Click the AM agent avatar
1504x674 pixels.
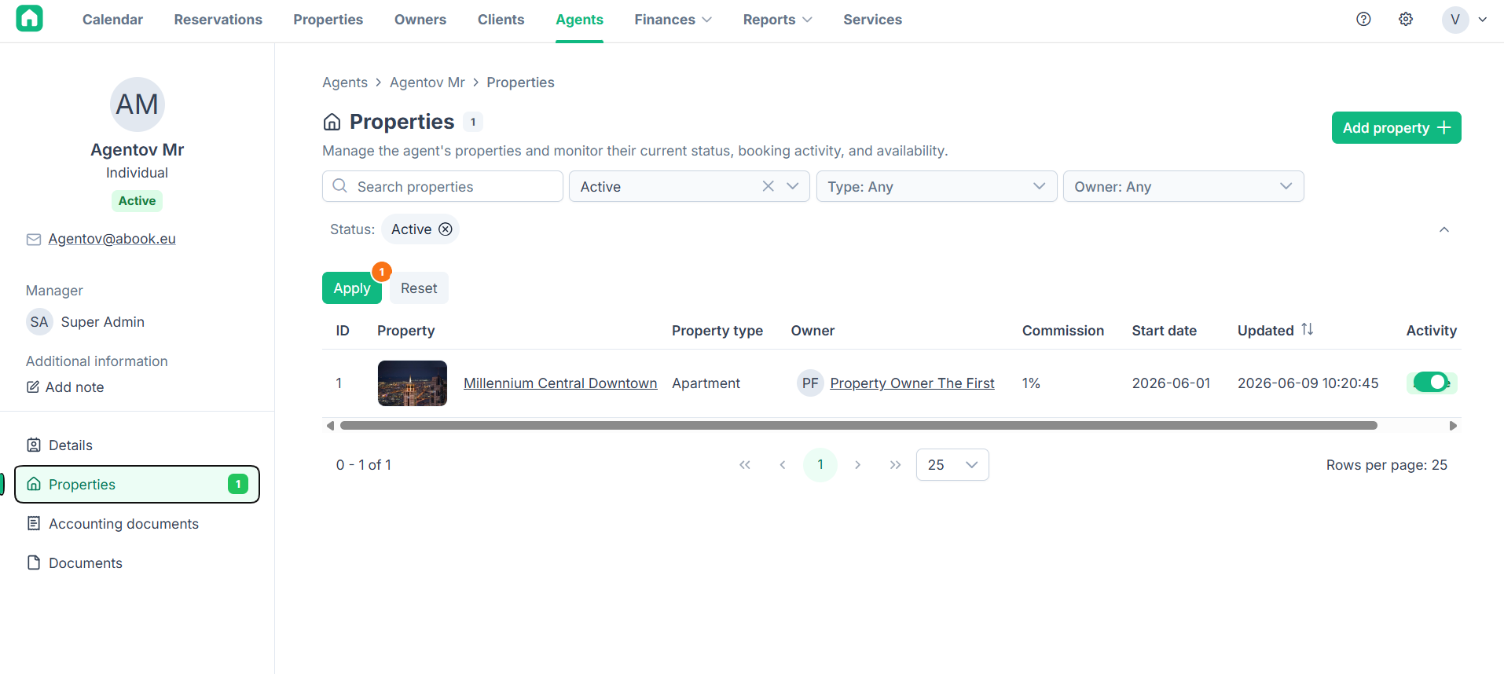[x=137, y=104]
